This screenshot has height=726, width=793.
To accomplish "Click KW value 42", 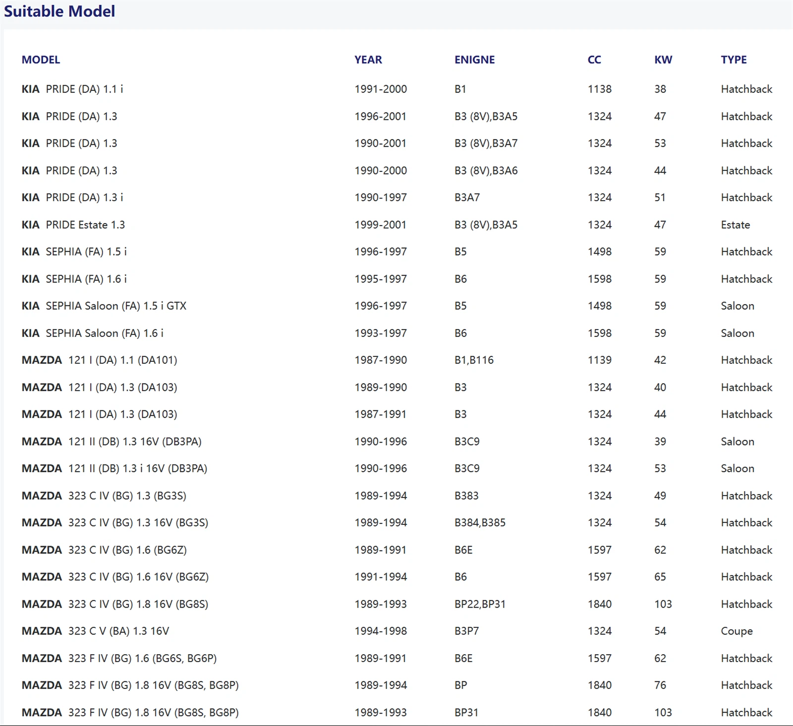I will 660,360.
